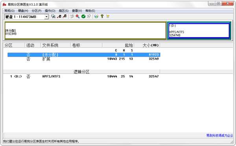The height and width of the screenshot is (146, 236).
Task: Click the 起始 column header
Action: point(118,45)
